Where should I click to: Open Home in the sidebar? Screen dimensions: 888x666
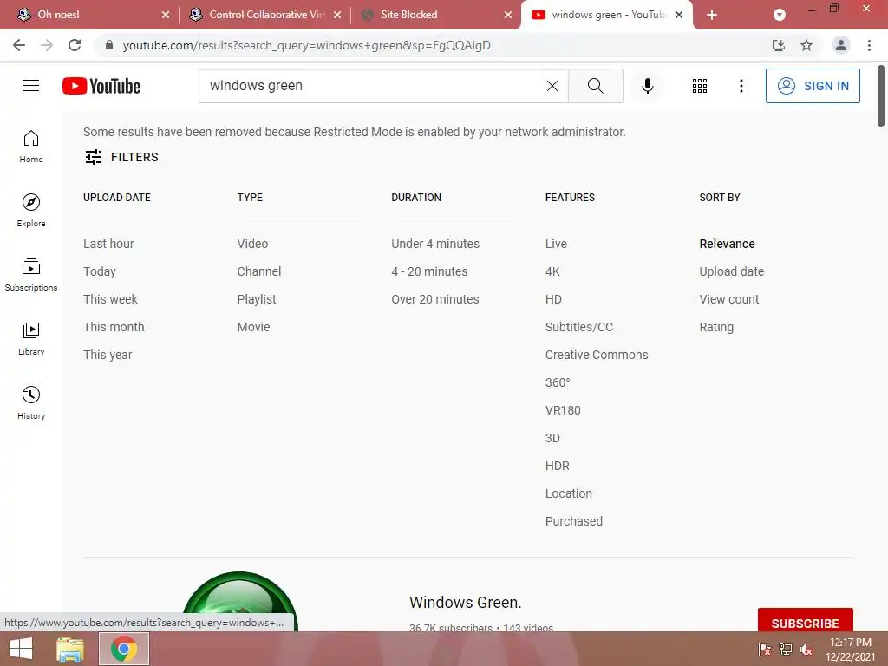(31, 147)
